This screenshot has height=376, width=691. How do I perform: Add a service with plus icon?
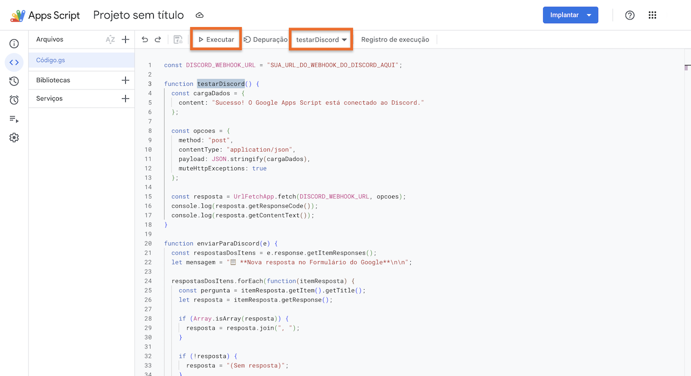tap(125, 98)
